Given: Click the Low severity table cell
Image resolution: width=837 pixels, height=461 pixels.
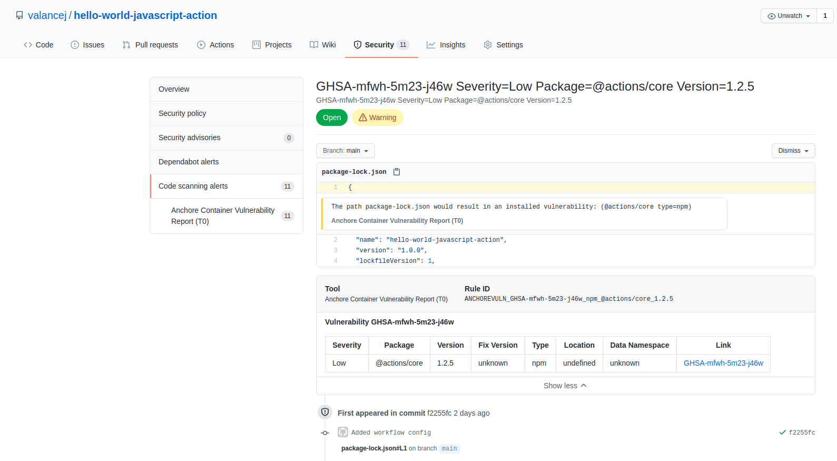Looking at the screenshot, I should point(347,363).
